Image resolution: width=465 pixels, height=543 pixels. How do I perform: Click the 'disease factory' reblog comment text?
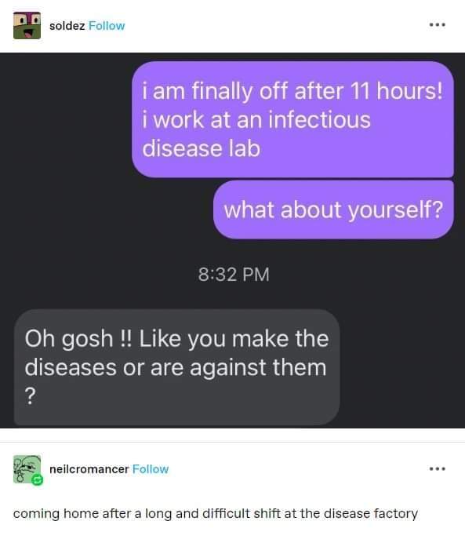click(x=215, y=513)
